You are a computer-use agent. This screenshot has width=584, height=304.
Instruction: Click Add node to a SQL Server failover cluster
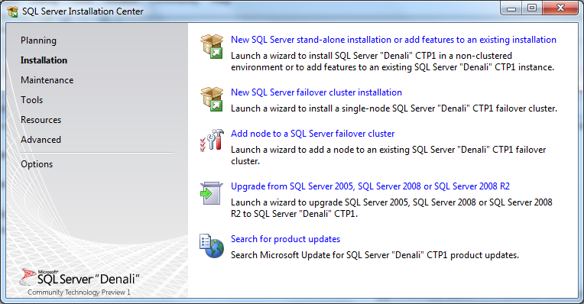click(x=313, y=134)
